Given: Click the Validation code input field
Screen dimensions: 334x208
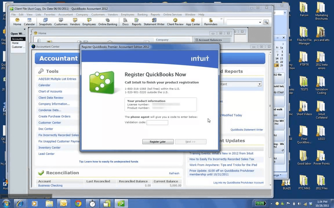Looking at the screenshot, I should [x=157, y=122].
